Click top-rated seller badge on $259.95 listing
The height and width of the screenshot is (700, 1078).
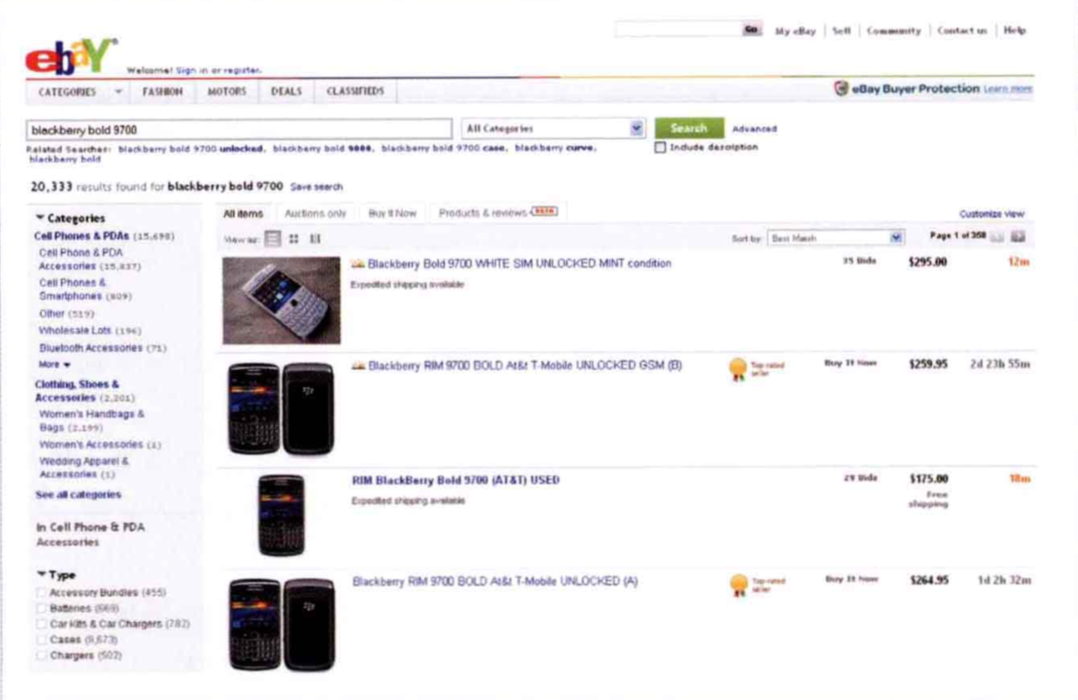coord(737,368)
